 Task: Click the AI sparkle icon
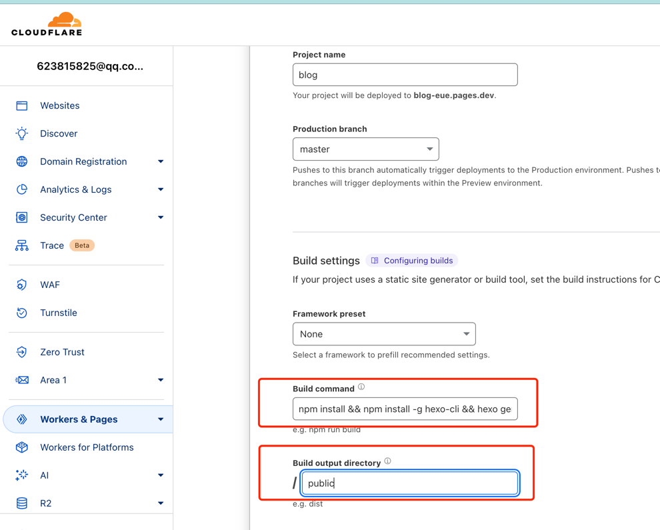pos(22,475)
